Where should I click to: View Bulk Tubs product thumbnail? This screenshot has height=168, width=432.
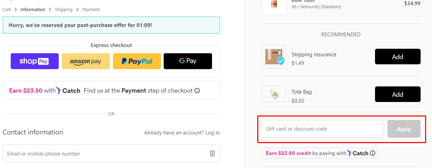(274, 7)
